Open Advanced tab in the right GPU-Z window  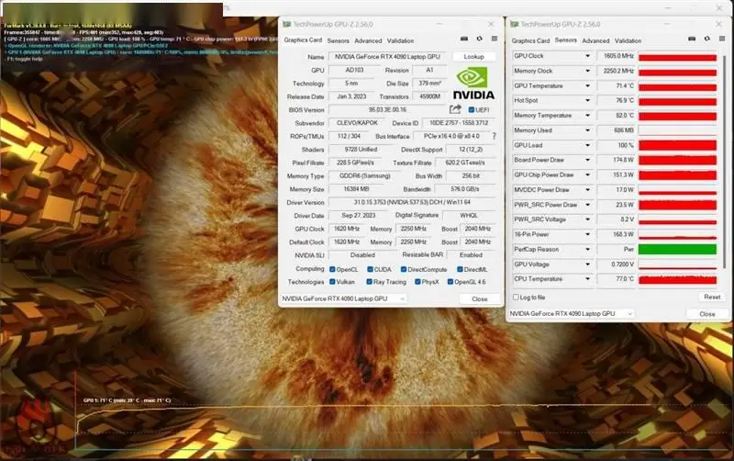pos(595,40)
